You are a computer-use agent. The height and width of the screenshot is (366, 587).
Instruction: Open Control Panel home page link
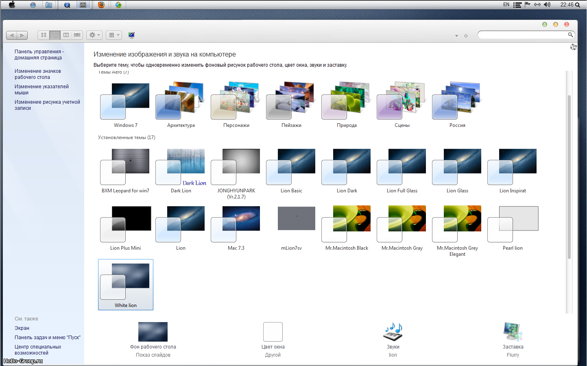(39, 54)
